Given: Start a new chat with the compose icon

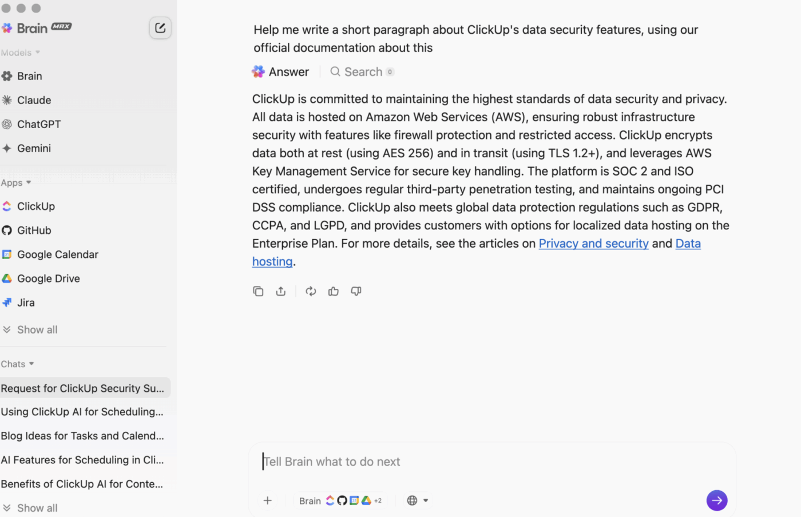Looking at the screenshot, I should click(x=160, y=27).
